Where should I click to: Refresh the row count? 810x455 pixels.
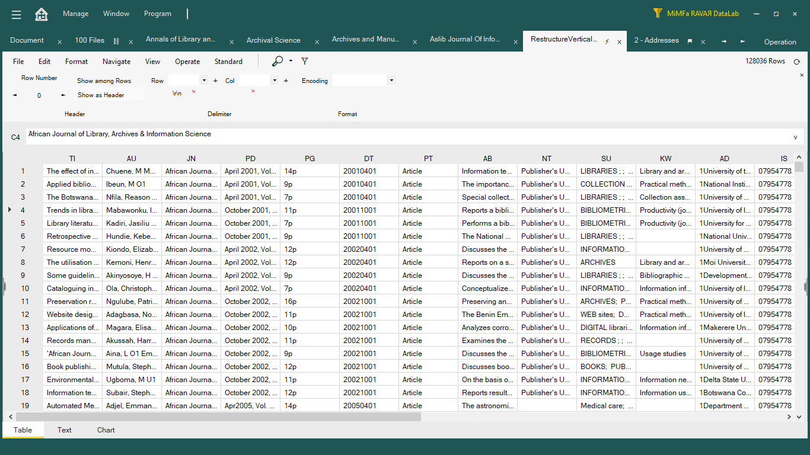797,62
